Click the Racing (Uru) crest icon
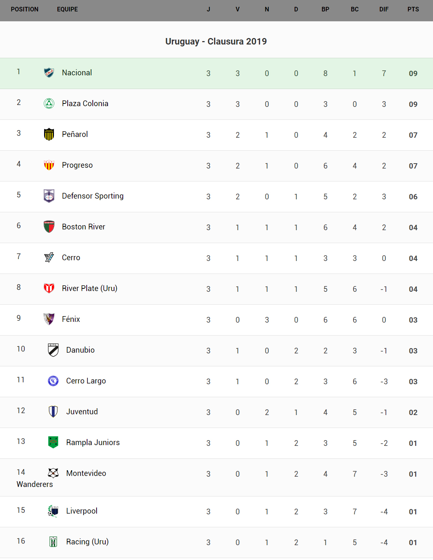433x560 pixels. tap(53, 542)
